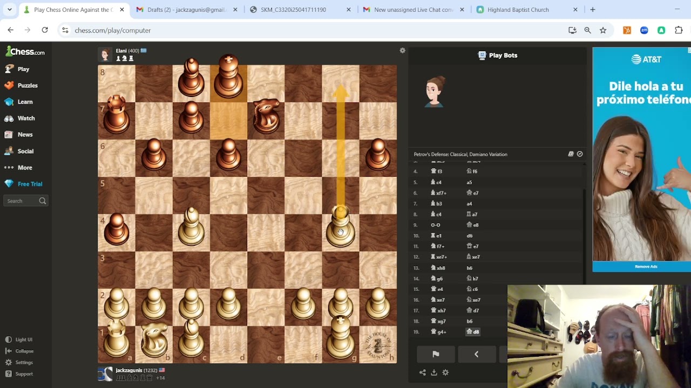The height and width of the screenshot is (388, 691).
Task: Switch to SKM_C3320i25041711190 tab
Action: (299, 10)
